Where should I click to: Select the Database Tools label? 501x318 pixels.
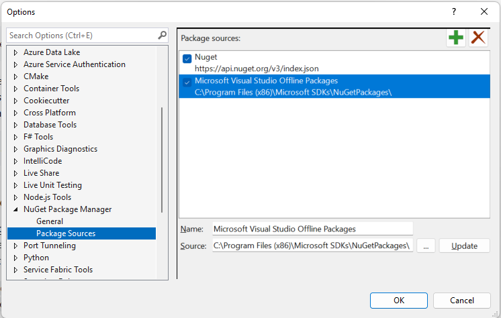[50, 125]
